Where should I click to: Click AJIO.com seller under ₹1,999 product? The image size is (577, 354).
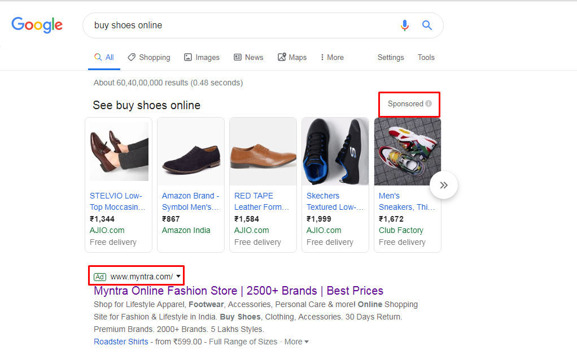324,231
